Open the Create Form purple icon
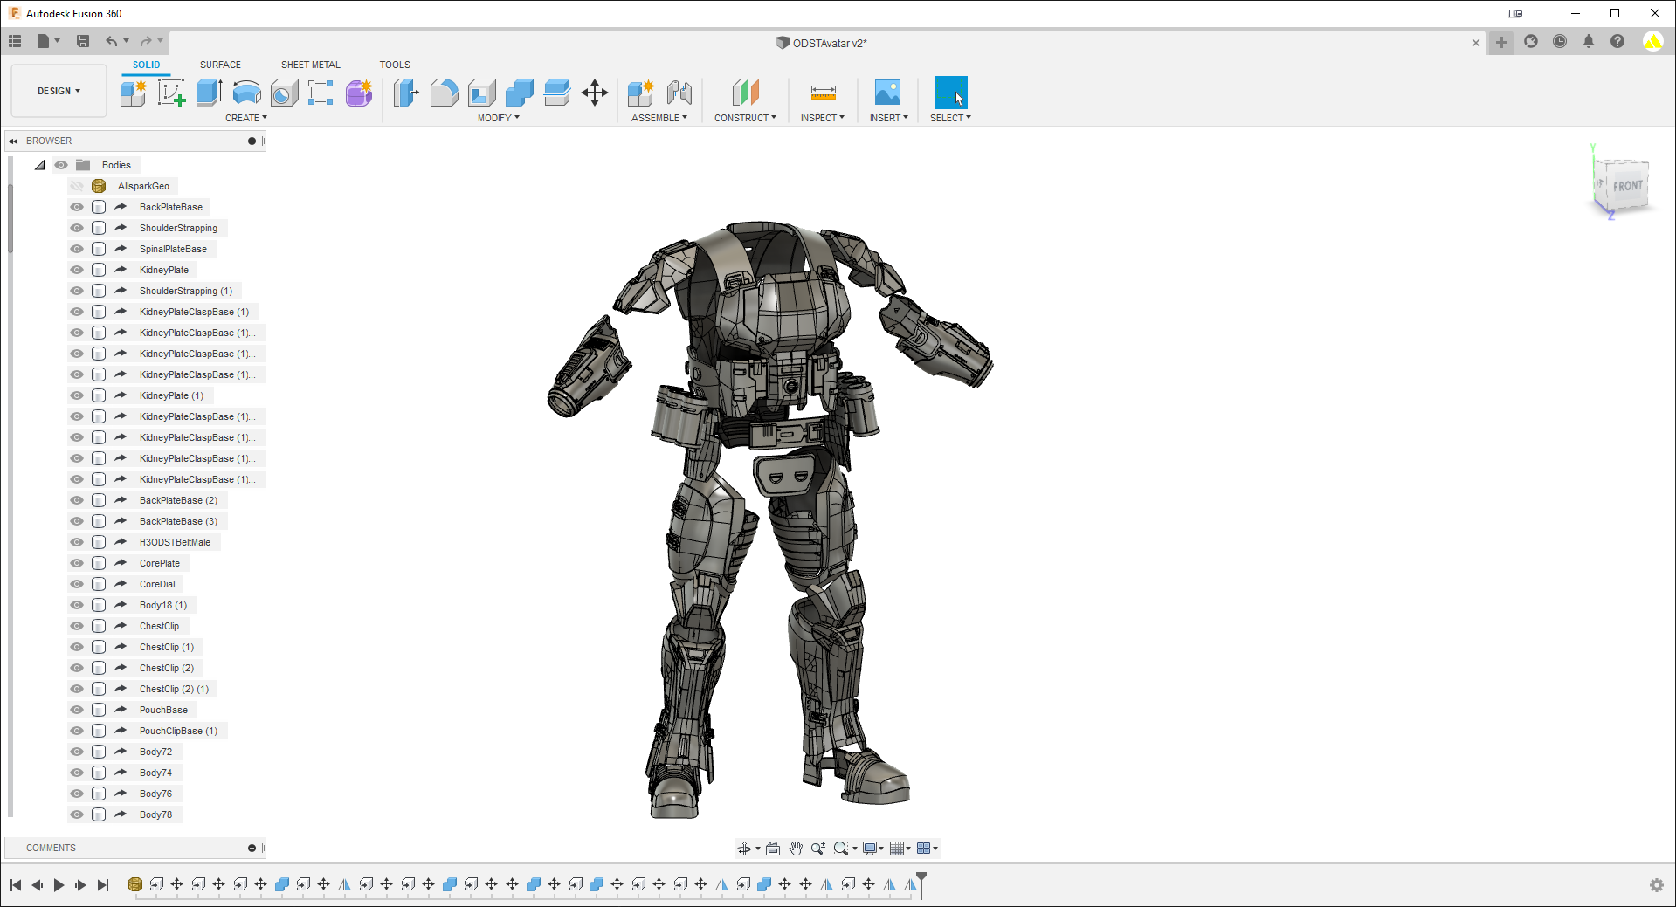 [359, 93]
